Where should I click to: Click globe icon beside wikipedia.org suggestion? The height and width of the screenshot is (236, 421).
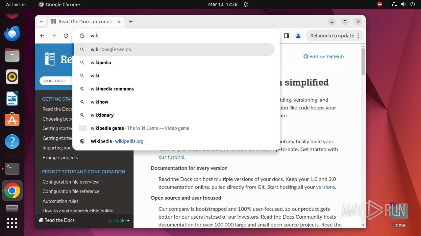coord(82,141)
